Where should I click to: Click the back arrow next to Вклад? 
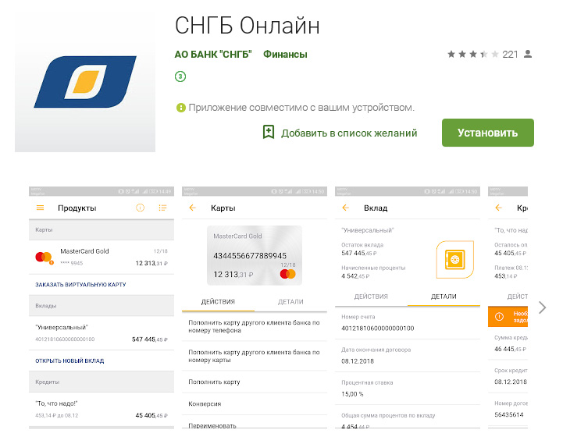pos(346,208)
